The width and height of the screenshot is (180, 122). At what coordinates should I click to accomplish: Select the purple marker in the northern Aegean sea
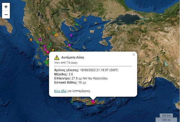tap(71, 35)
